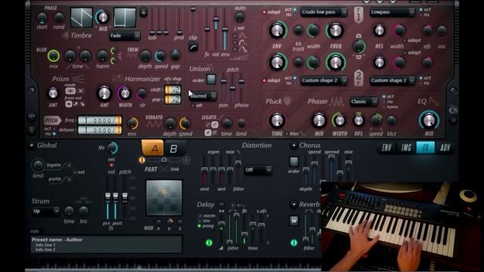Image resolution: width=484 pixels, height=272 pixels.
Task: Select Delay norm mode
Action: point(200,216)
